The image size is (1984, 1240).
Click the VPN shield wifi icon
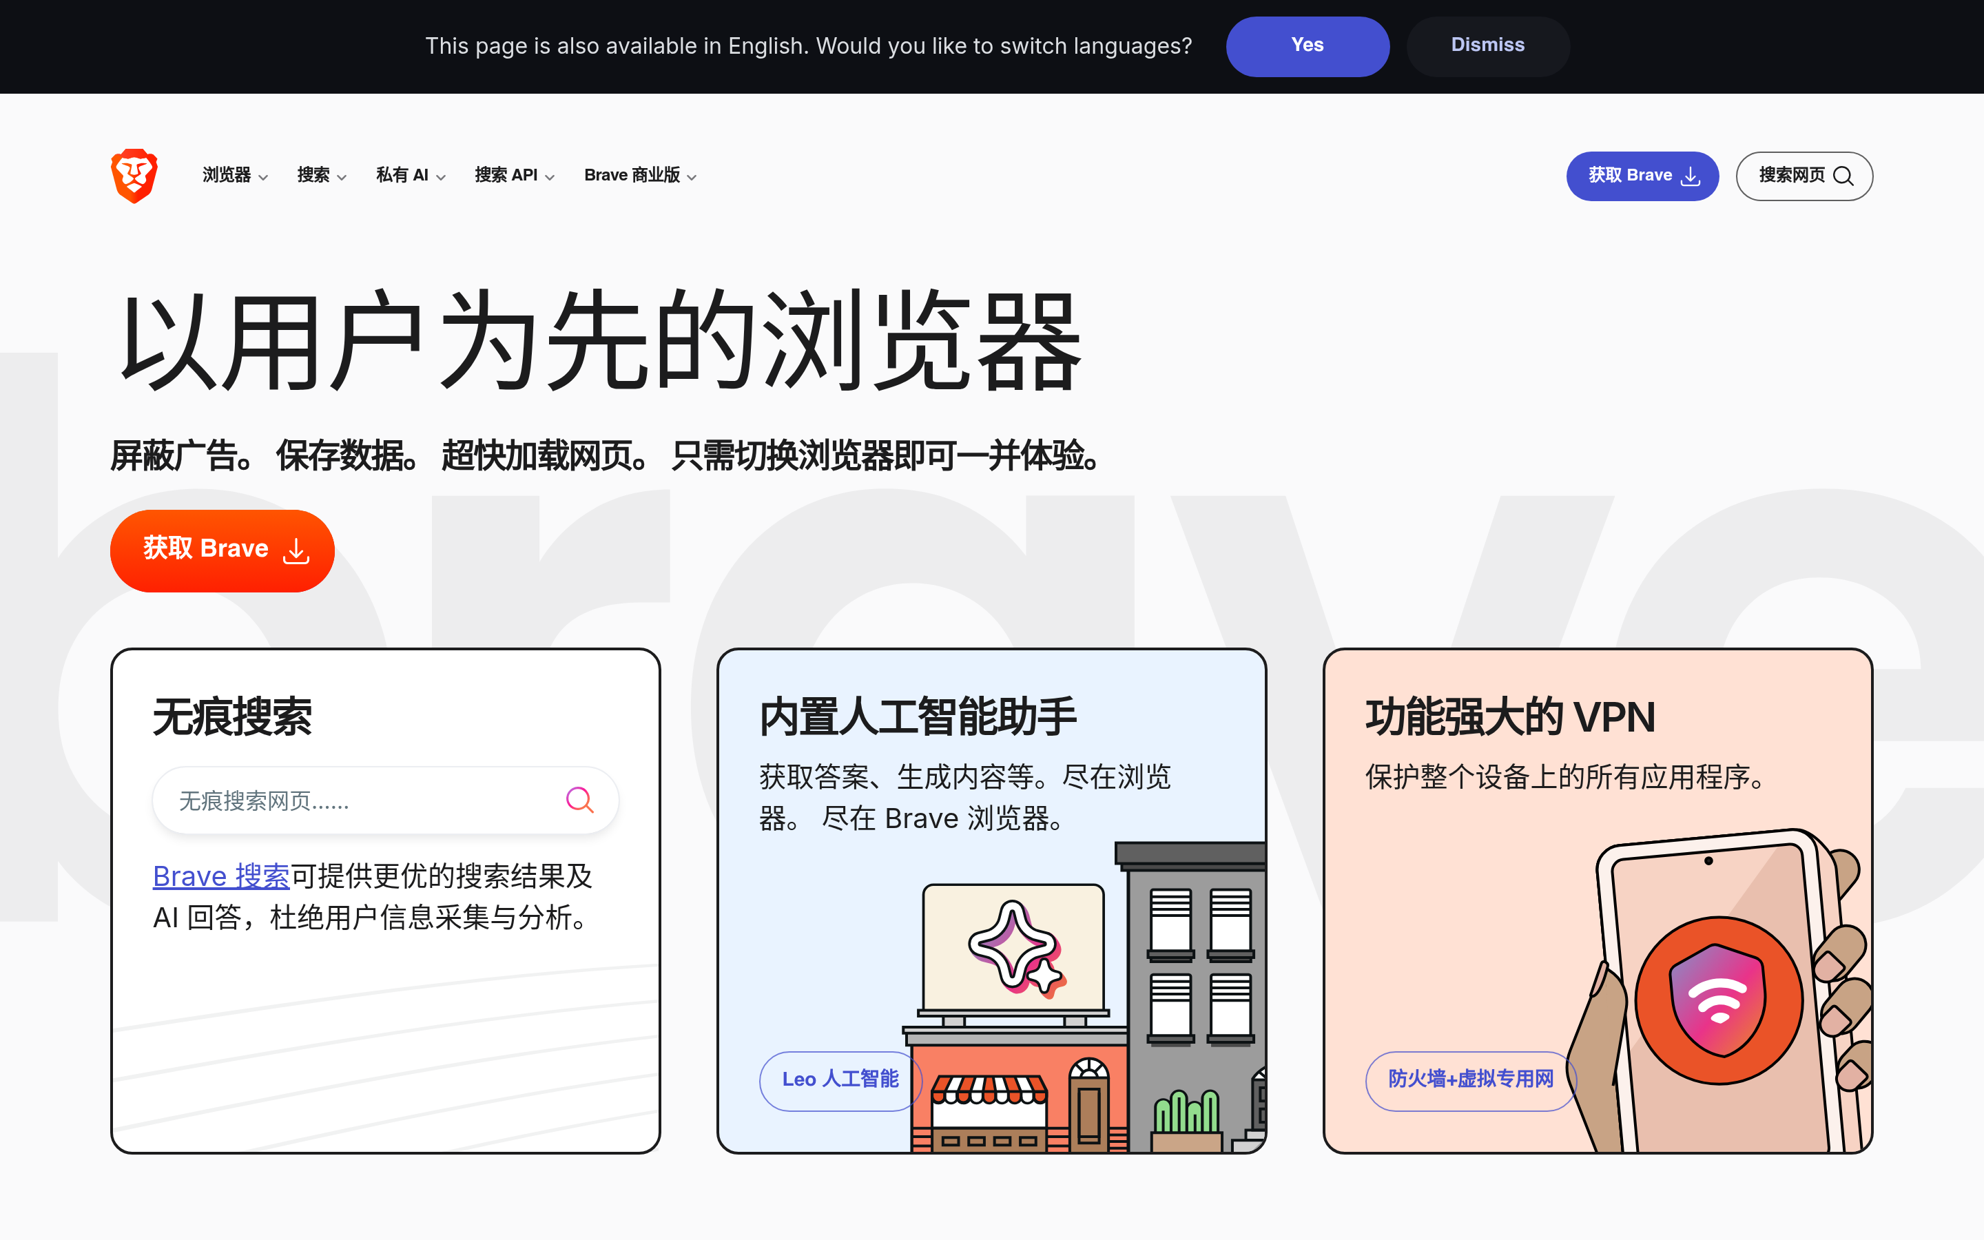[x=1719, y=1000]
